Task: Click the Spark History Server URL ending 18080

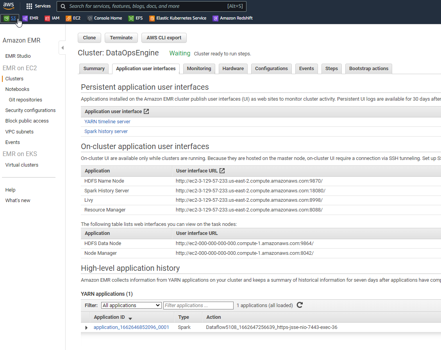Action: 251,191
